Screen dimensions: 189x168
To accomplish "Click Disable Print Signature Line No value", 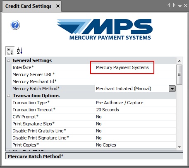I will pyautogui.click(x=99, y=138).
